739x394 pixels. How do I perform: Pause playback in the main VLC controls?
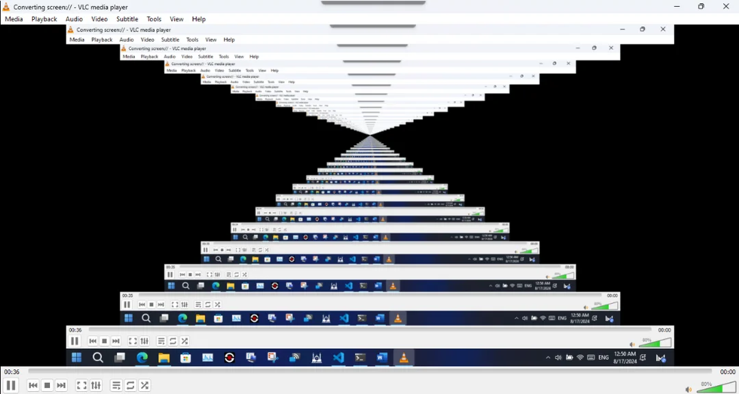(11, 385)
